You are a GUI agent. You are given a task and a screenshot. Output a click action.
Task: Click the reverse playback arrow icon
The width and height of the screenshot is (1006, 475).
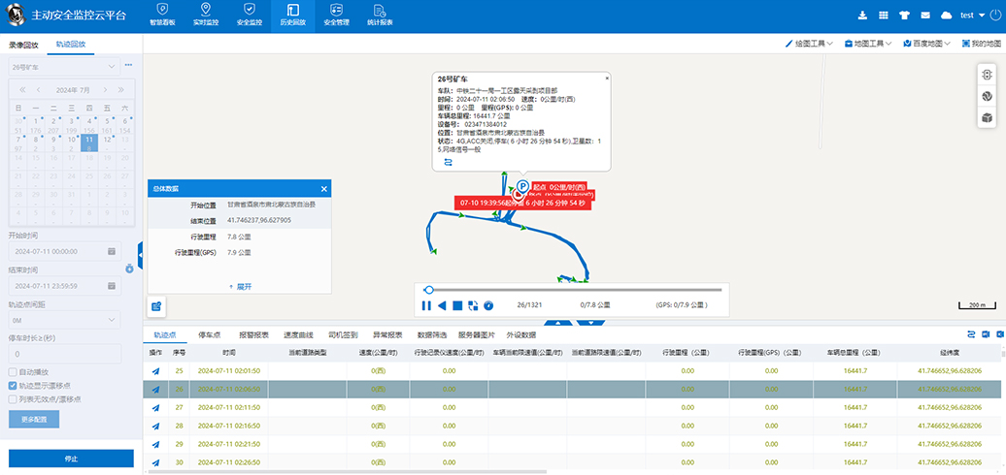coord(442,305)
